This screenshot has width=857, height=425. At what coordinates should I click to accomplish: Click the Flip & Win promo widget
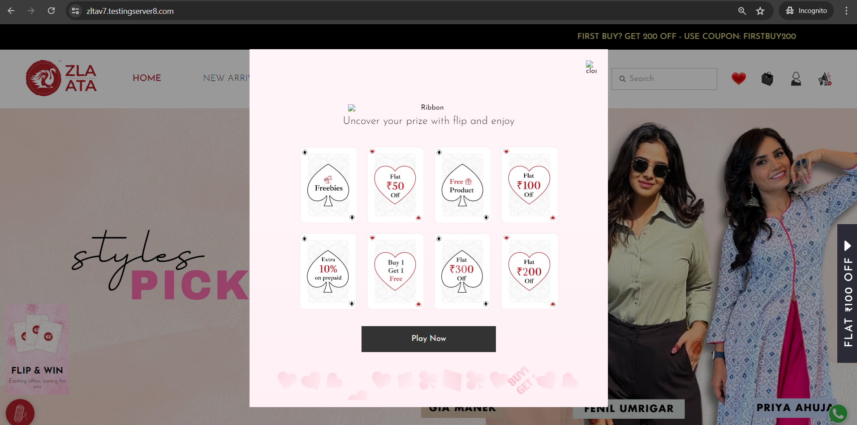coord(37,349)
